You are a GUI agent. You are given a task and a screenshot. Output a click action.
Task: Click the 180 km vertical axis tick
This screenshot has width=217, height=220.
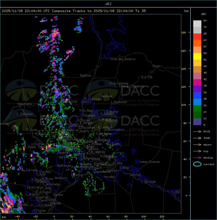tap(184, 33)
